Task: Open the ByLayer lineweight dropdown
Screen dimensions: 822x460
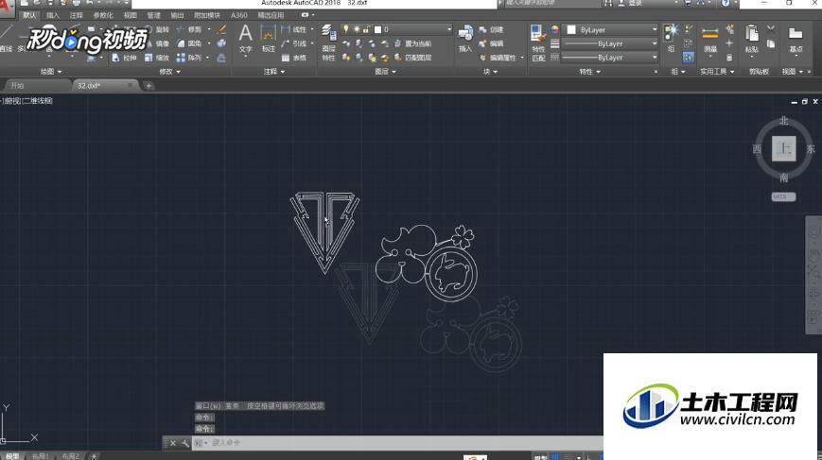Action: 610,43
